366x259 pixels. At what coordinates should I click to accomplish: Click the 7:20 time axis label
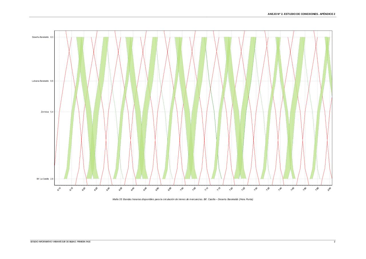point(231,189)
